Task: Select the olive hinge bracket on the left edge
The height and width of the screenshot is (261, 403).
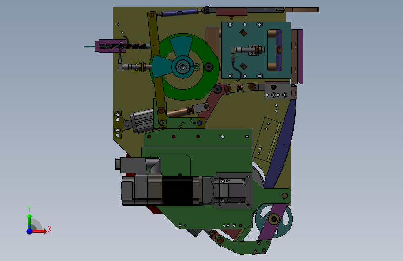Action: [x=118, y=124]
